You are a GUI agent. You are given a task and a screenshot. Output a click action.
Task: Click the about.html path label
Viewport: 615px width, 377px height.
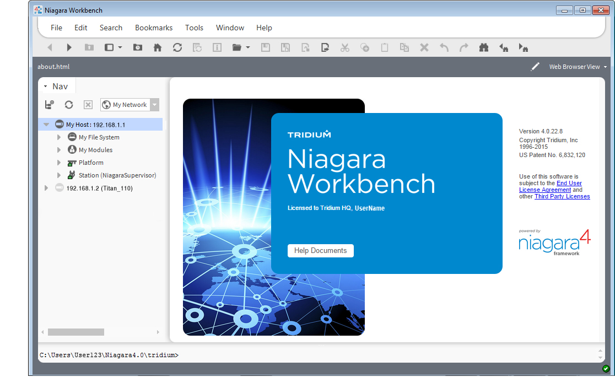tap(53, 67)
